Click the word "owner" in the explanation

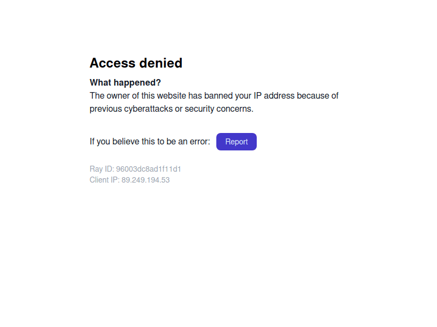click(119, 96)
